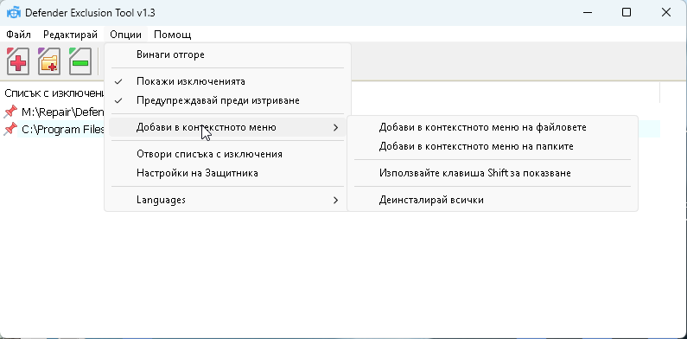Expand the Добави в контекстното меню submenu
This screenshot has height=339, width=687.
(x=227, y=128)
